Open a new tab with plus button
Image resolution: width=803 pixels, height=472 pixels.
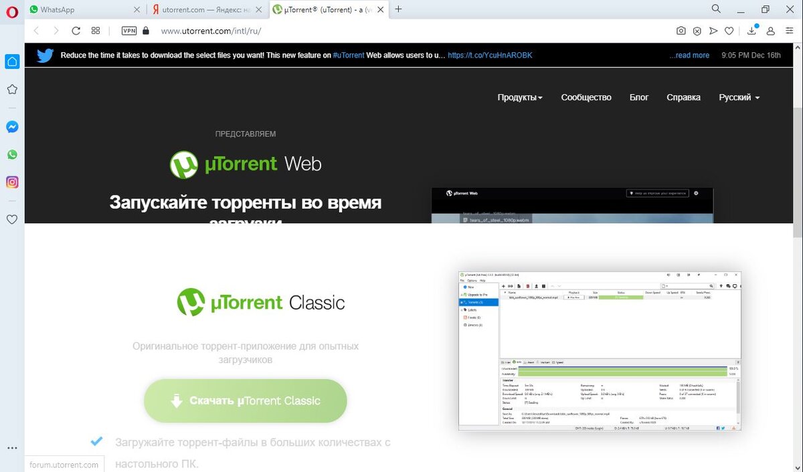(x=398, y=9)
